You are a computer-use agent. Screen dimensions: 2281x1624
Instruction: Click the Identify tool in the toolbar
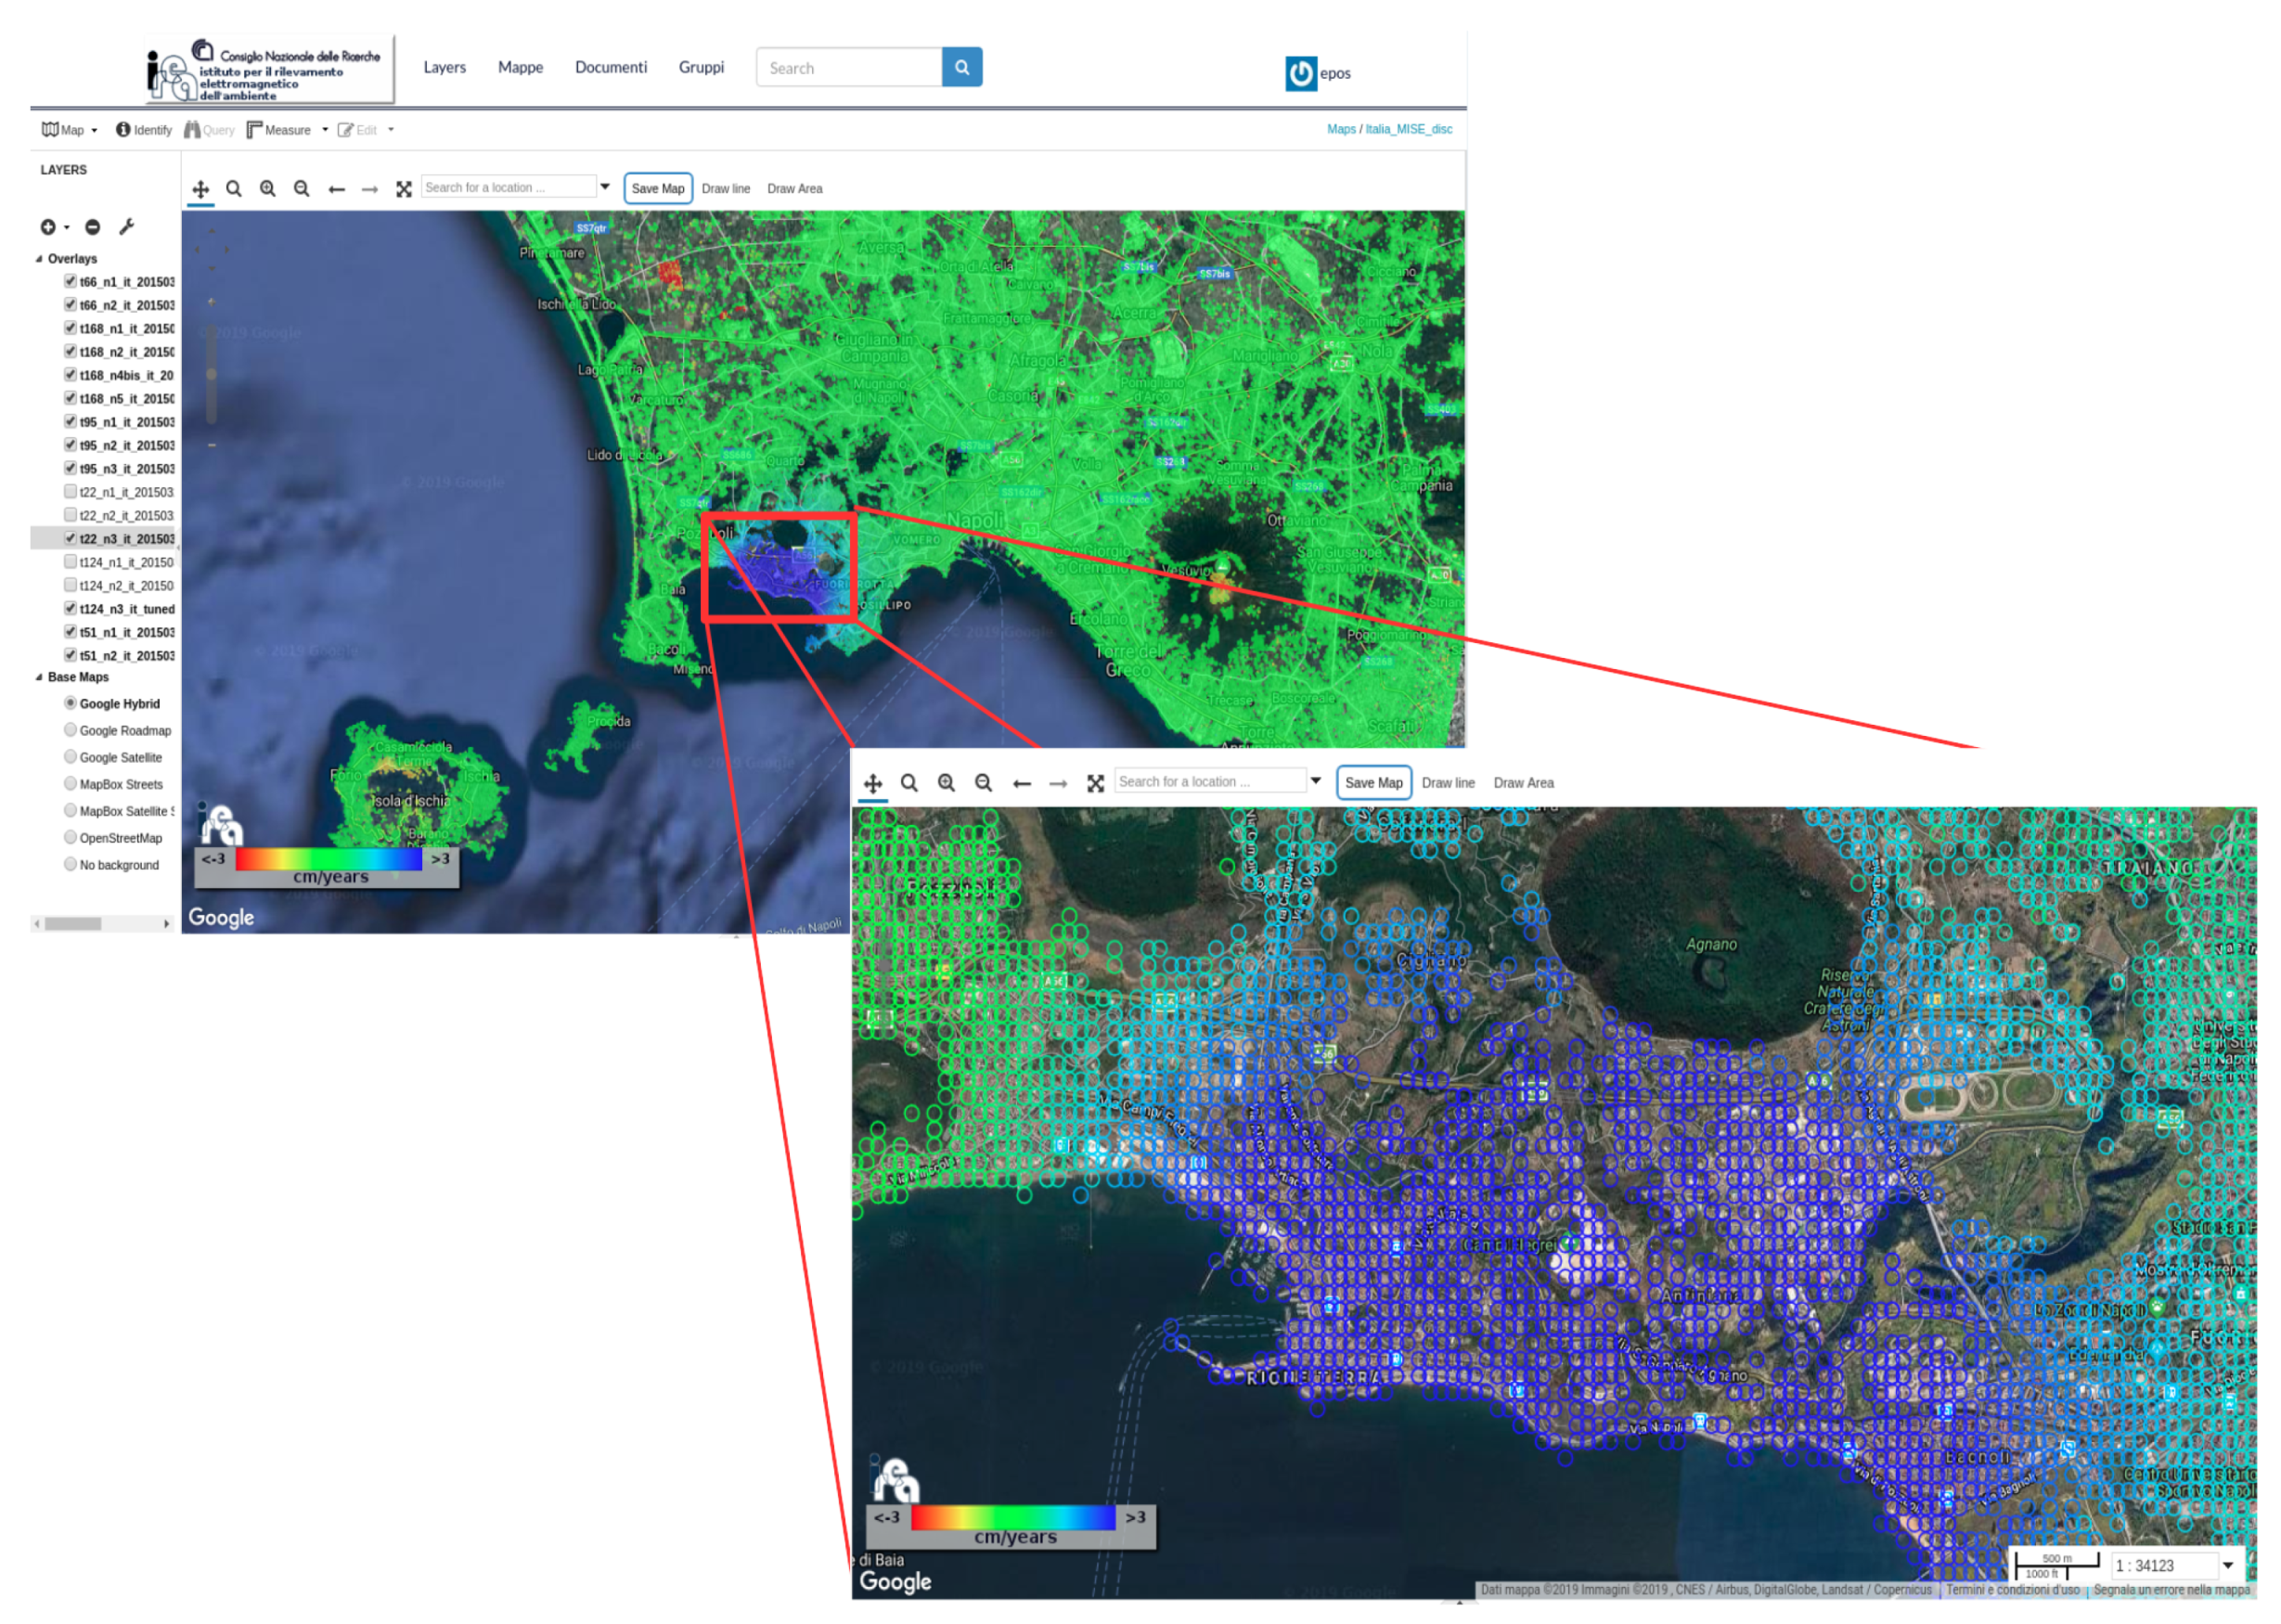(x=143, y=129)
